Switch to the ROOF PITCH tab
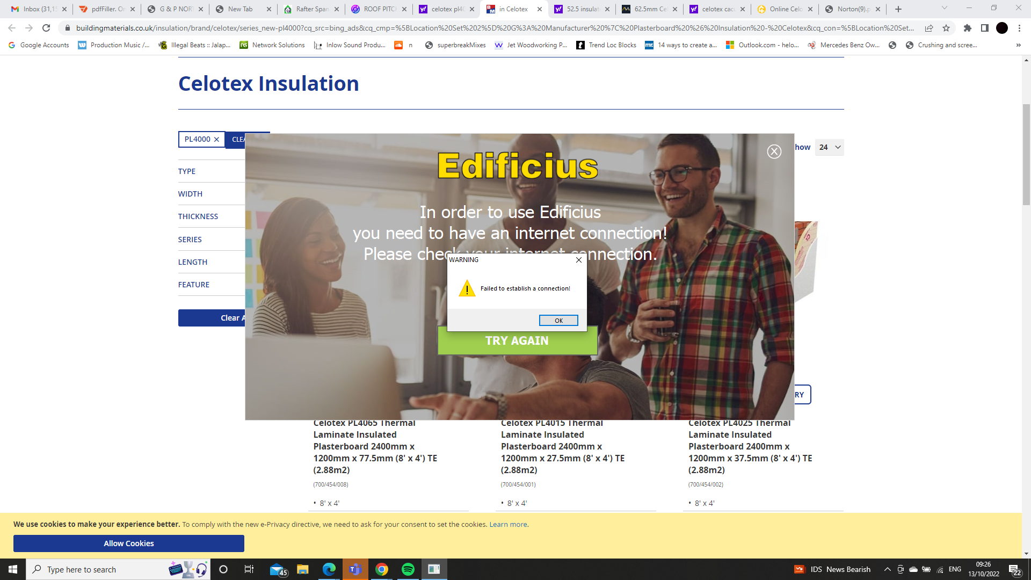The height and width of the screenshot is (580, 1031). [378, 9]
